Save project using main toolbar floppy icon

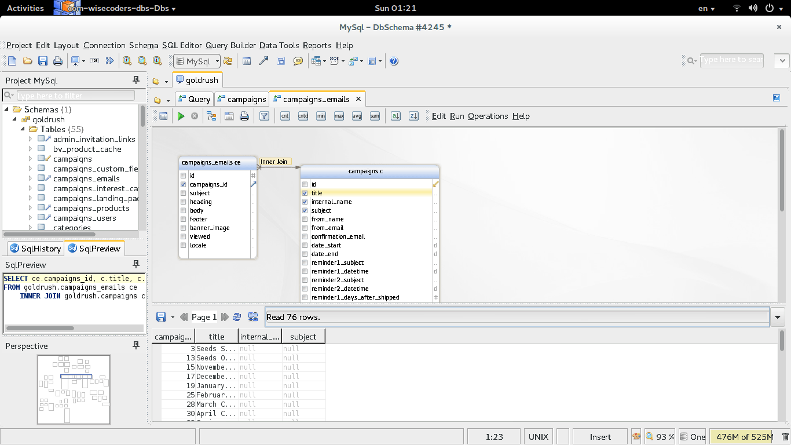coord(42,61)
